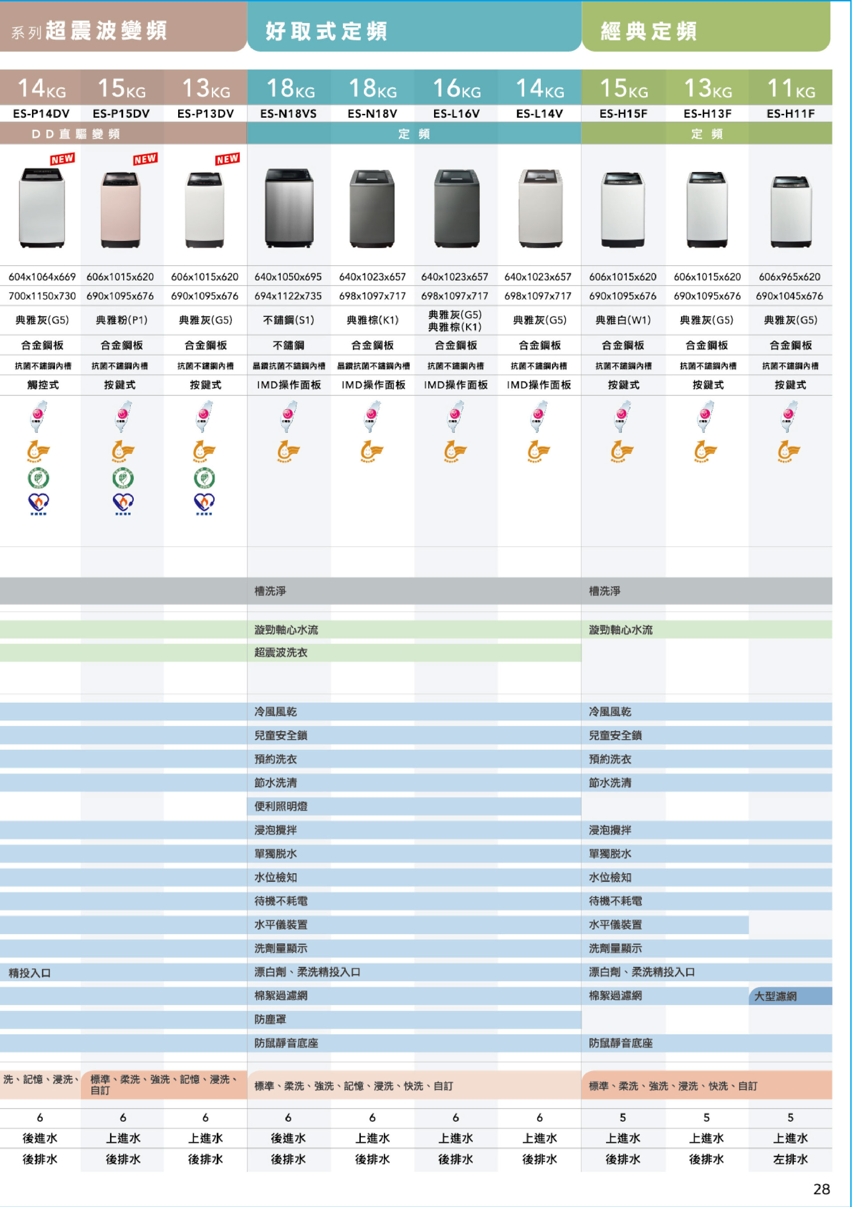The width and height of the screenshot is (853, 1207).
Task: Click the pink ES-P15DV washer image
Action: click(x=121, y=210)
